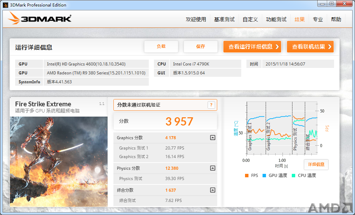The image size is (355, 215).
Task: Click the 3DMark logo in the header
Action: tap(40, 18)
